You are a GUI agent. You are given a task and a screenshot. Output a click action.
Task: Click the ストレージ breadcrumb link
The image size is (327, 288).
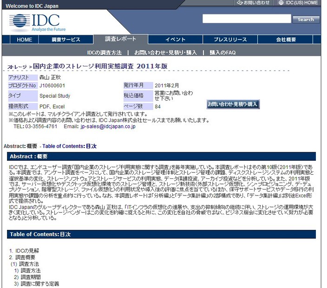[x=17, y=67]
